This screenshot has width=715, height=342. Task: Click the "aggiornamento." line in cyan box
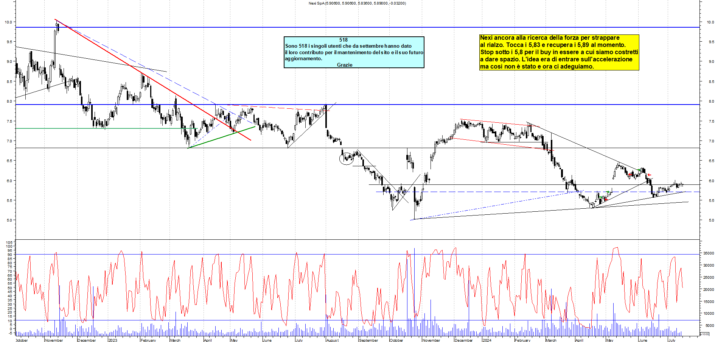click(x=304, y=59)
